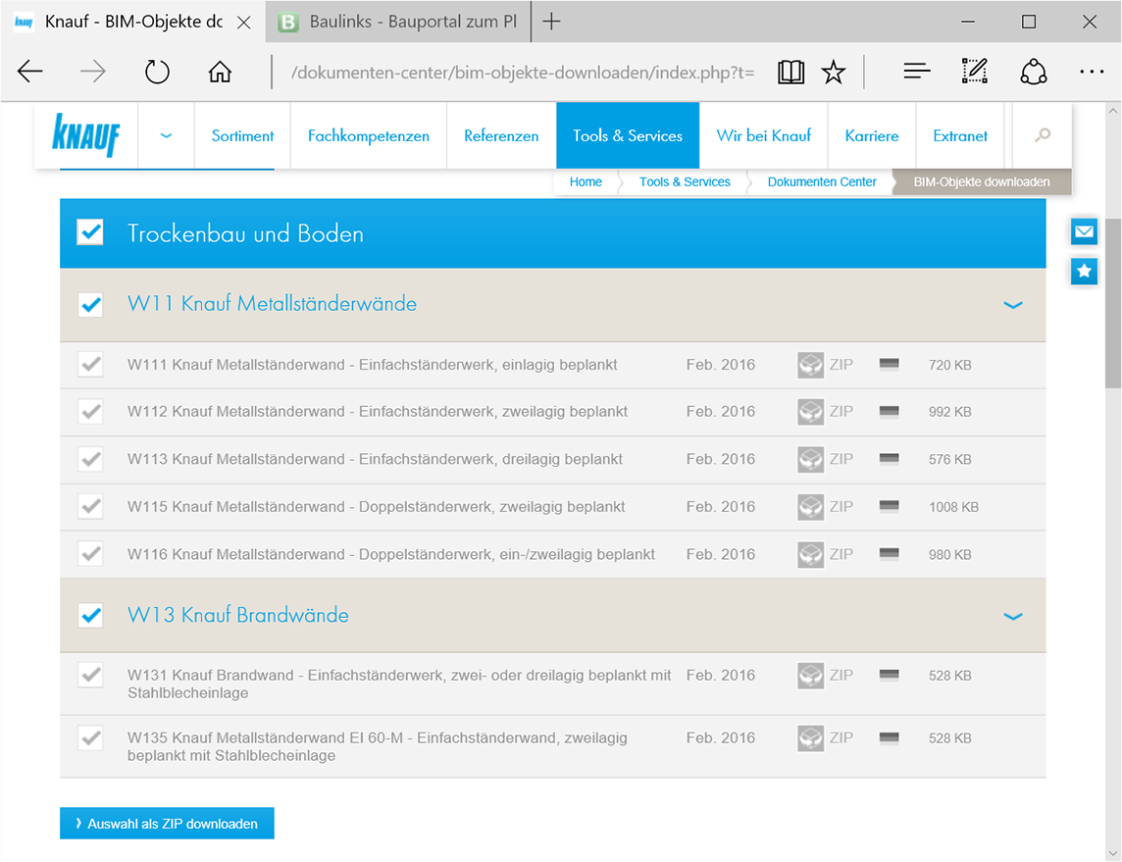
Task: Click ZIP download icon for W135 row
Action: 811,738
